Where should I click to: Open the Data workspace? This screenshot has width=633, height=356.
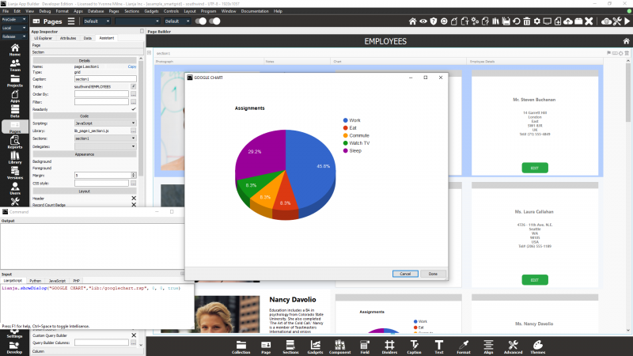[14, 112]
